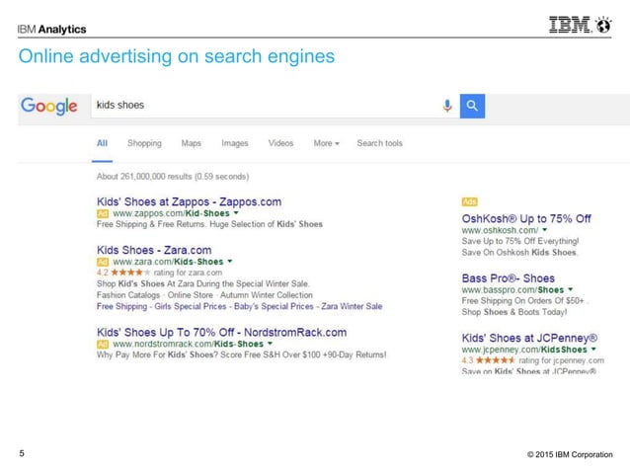Click the Bass Pro Shoes ad link
This screenshot has height=472, width=630.
click(508, 278)
